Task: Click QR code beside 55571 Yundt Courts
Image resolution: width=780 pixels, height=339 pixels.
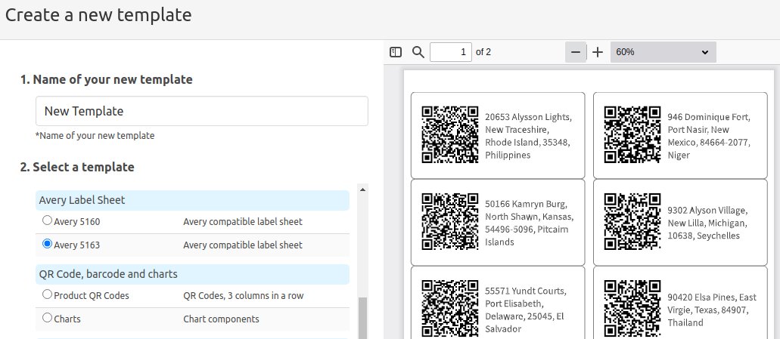Action: [x=450, y=309]
